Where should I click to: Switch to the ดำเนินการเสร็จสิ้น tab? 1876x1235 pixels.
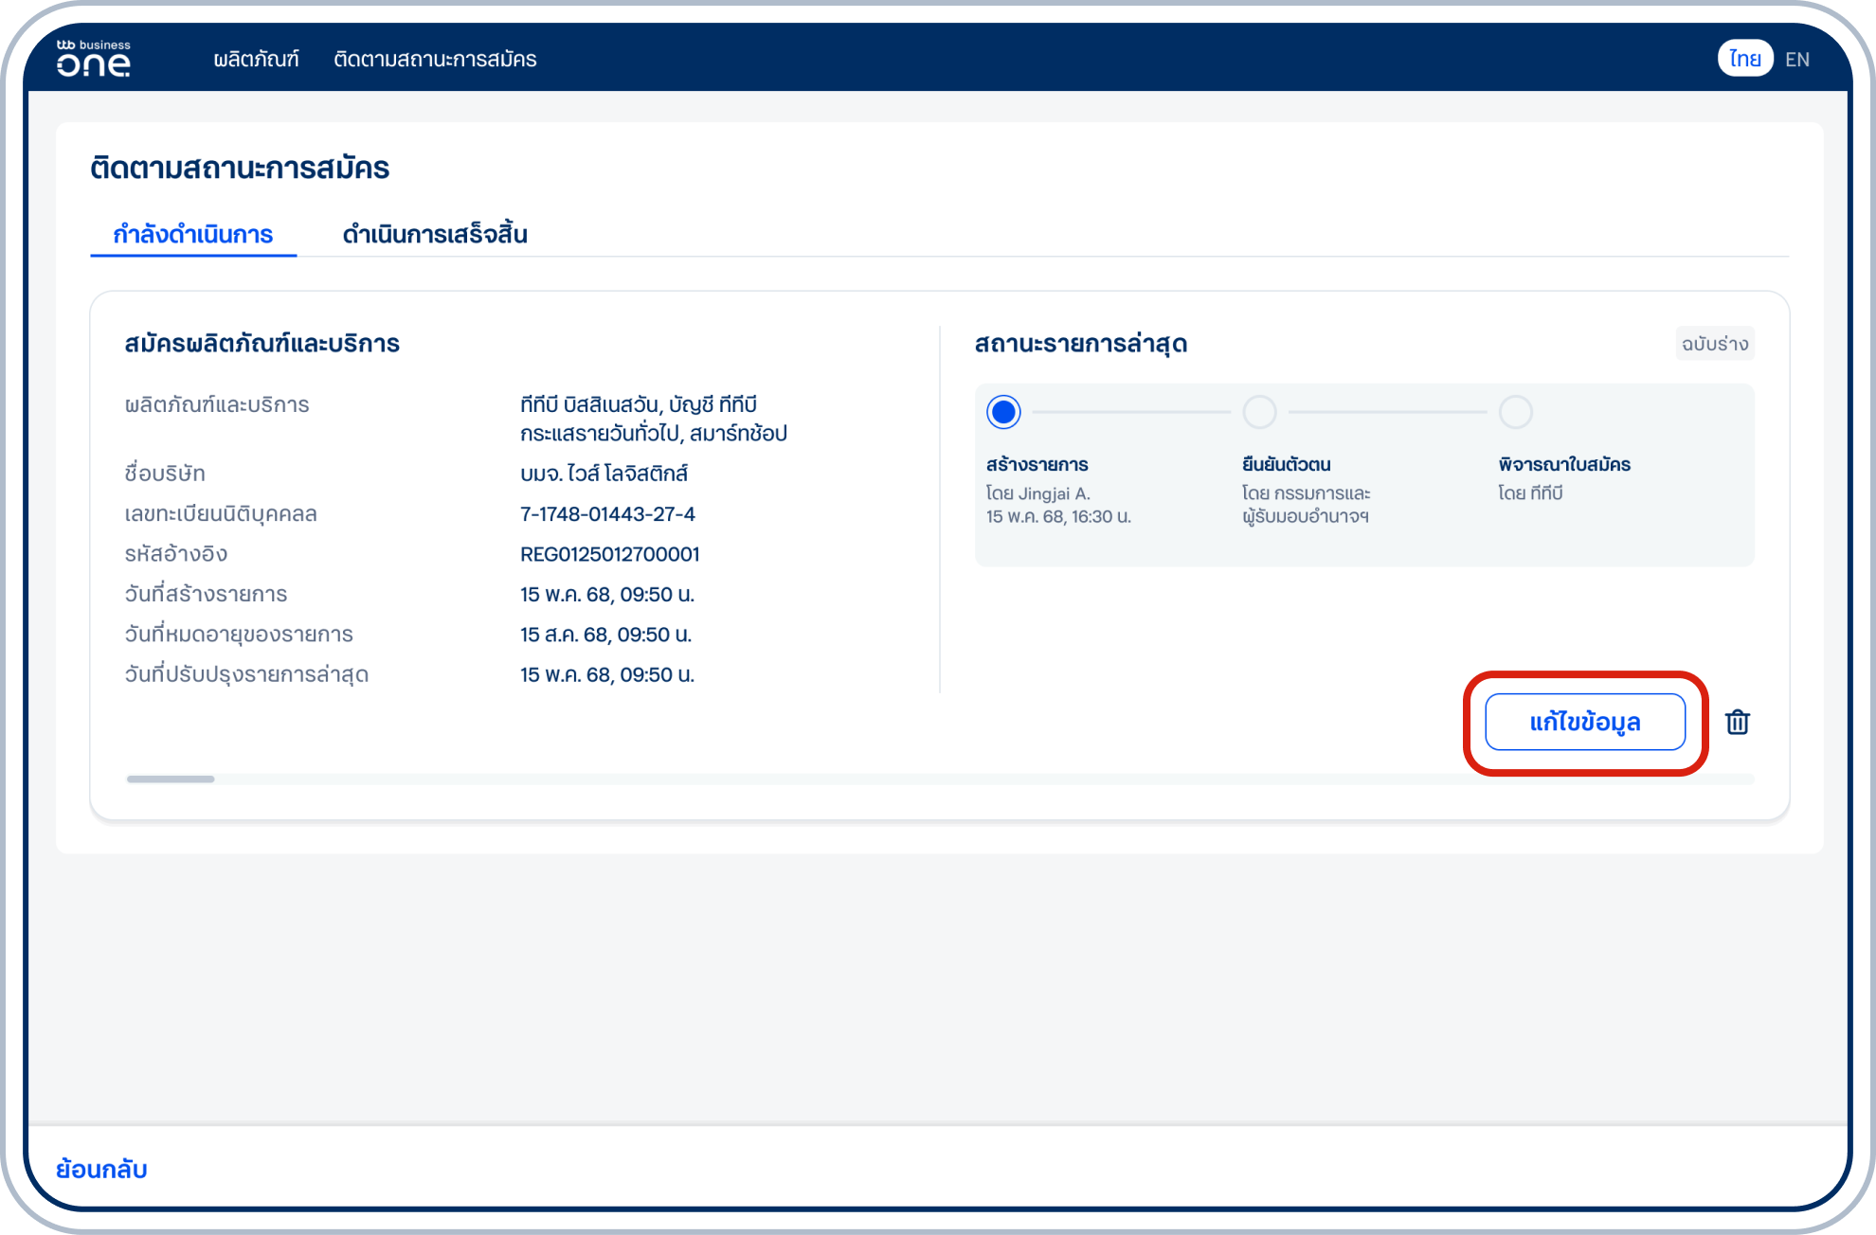(x=435, y=234)
